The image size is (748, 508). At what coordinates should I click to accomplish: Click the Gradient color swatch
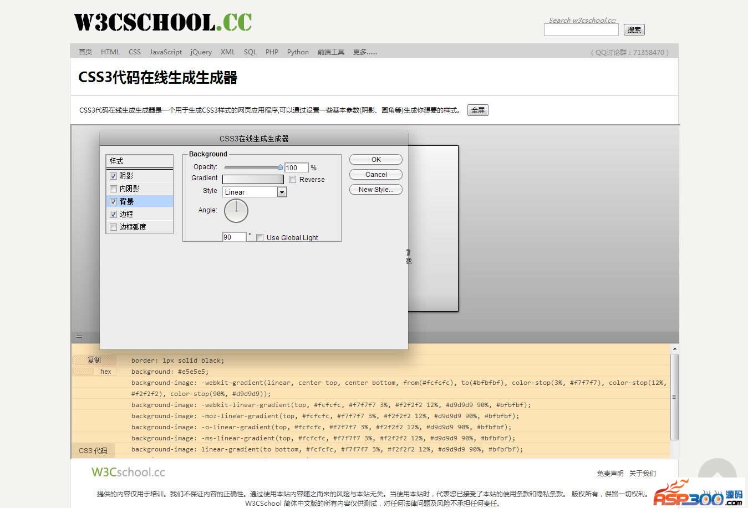[253, 179]
